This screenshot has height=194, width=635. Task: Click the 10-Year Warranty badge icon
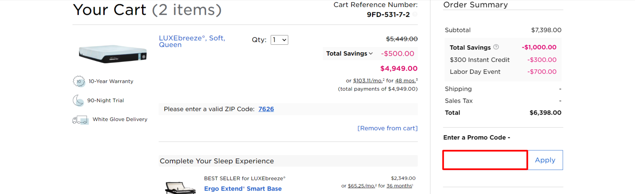(x=79, y=81)
